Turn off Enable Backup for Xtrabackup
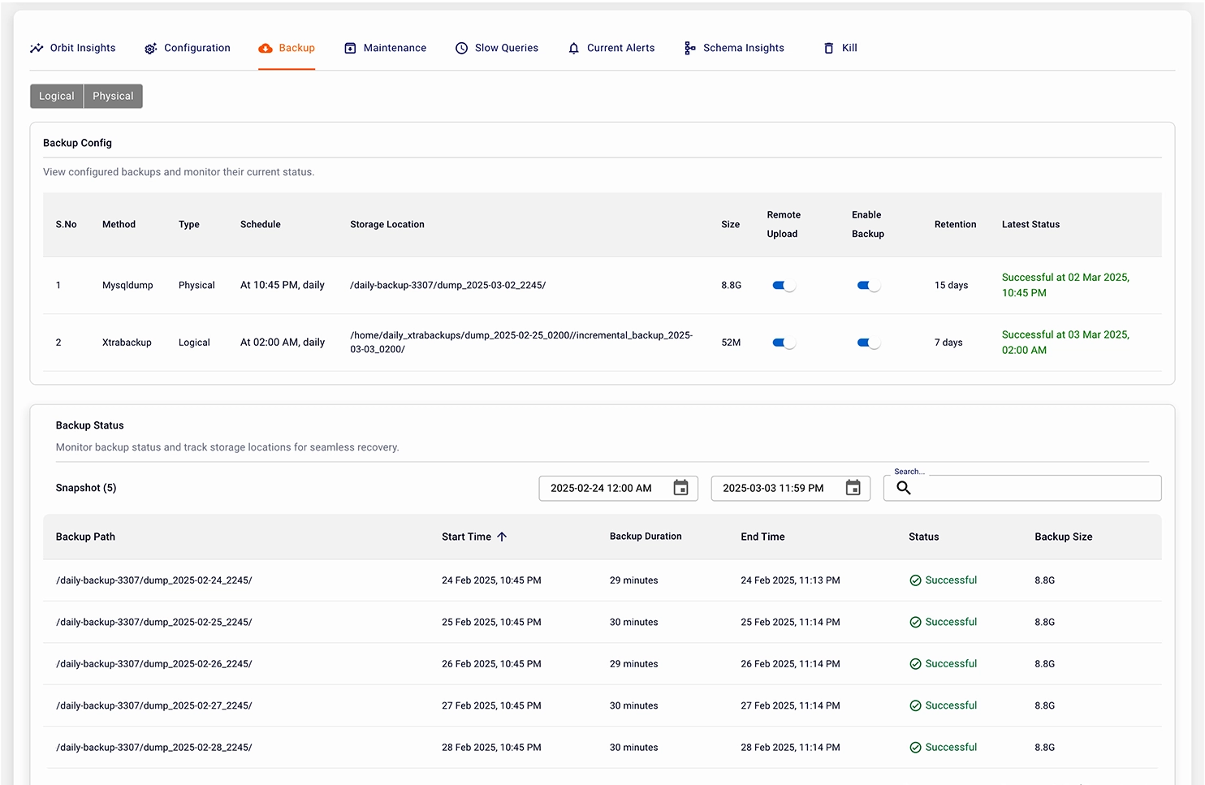 pos(868,343)
